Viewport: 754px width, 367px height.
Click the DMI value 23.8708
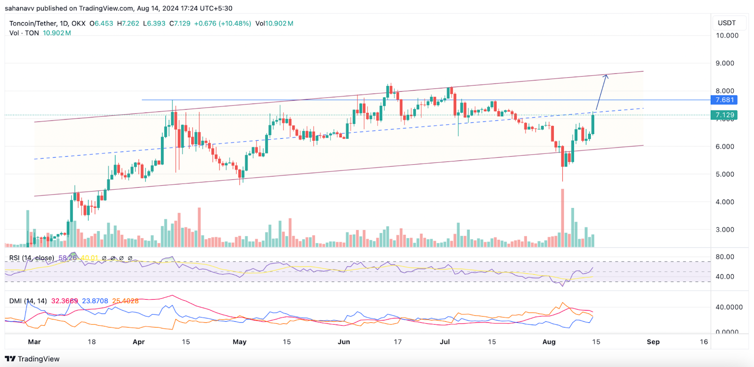click(x=95, y=301)
